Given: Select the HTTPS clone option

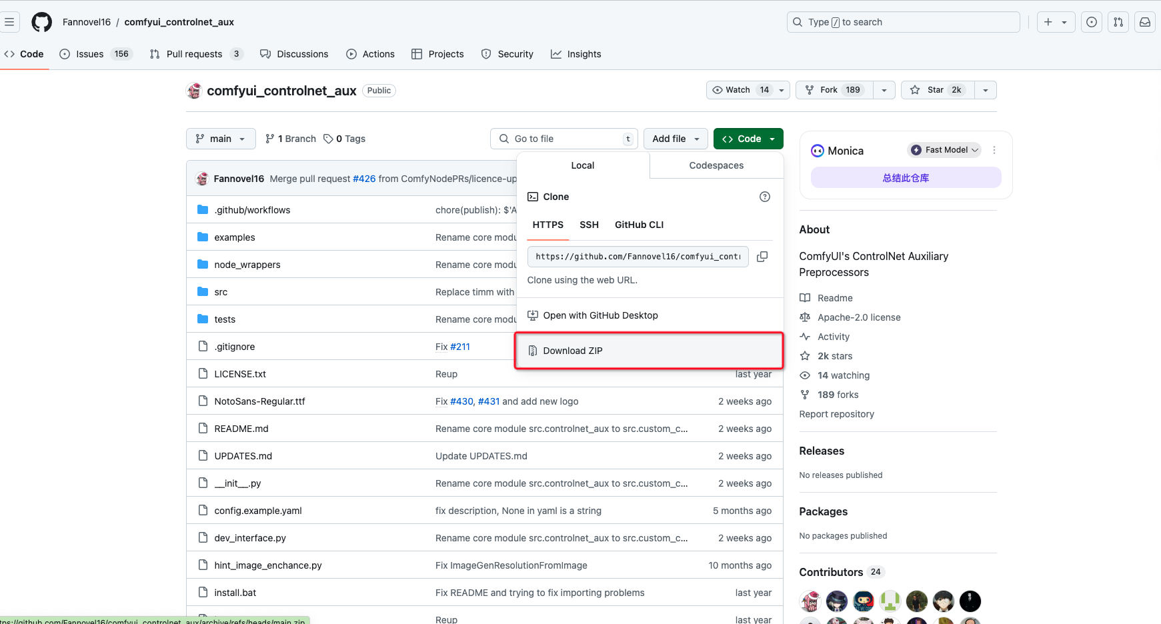Looking at the screenshot, I should click(548, 225).
